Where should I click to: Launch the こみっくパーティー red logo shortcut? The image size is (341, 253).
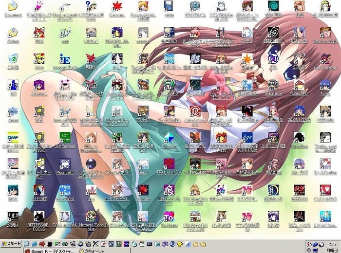pyautogui.click(x=195, y=111)
